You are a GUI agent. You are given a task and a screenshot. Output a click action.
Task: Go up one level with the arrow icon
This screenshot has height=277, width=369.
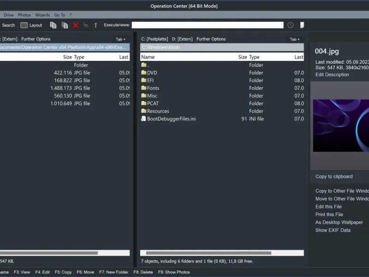tap(95, 25)
